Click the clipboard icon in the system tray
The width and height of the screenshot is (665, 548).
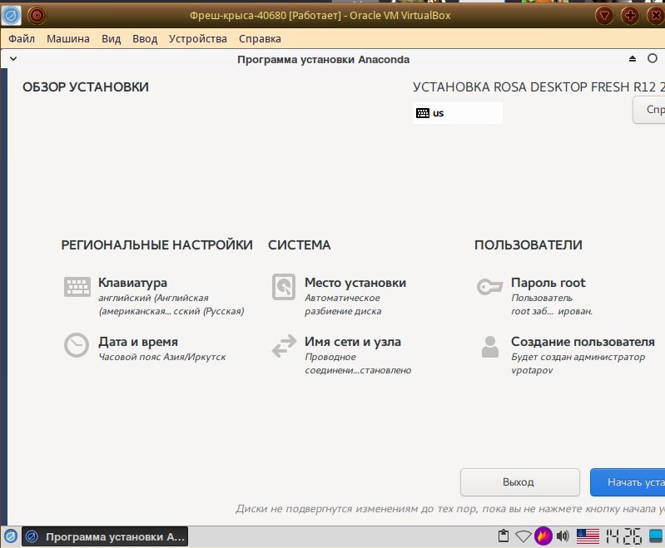tap(503, 536)
